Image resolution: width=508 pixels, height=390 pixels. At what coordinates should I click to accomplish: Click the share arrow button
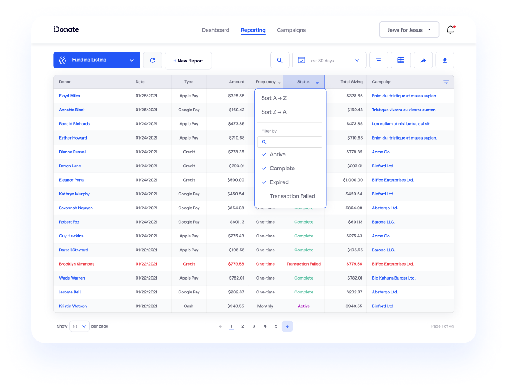[x=423, y=60]
